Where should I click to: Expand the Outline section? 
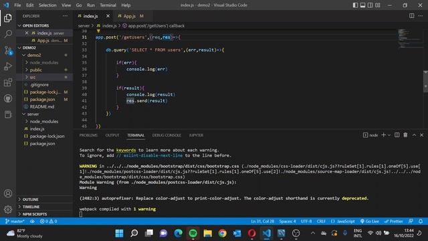click(45, 199)
